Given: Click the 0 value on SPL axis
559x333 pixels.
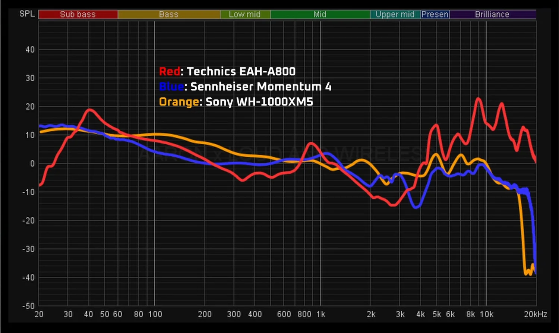Looking at the screenshot, I should (x=32, y=163).
